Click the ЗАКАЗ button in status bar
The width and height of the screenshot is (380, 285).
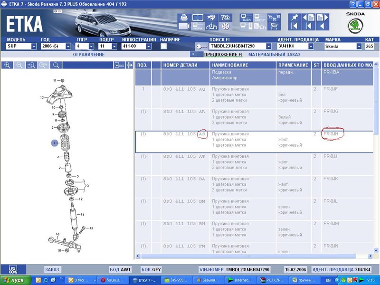click(52, 269)
